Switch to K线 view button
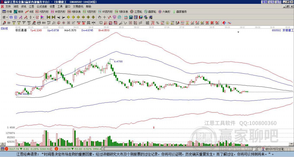 pos(29,11)
